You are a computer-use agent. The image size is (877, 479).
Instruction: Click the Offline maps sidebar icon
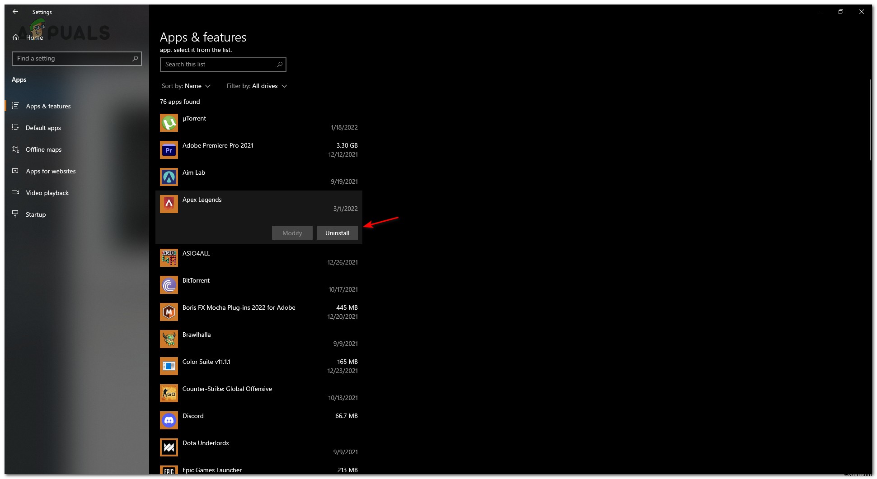point(15,149)
